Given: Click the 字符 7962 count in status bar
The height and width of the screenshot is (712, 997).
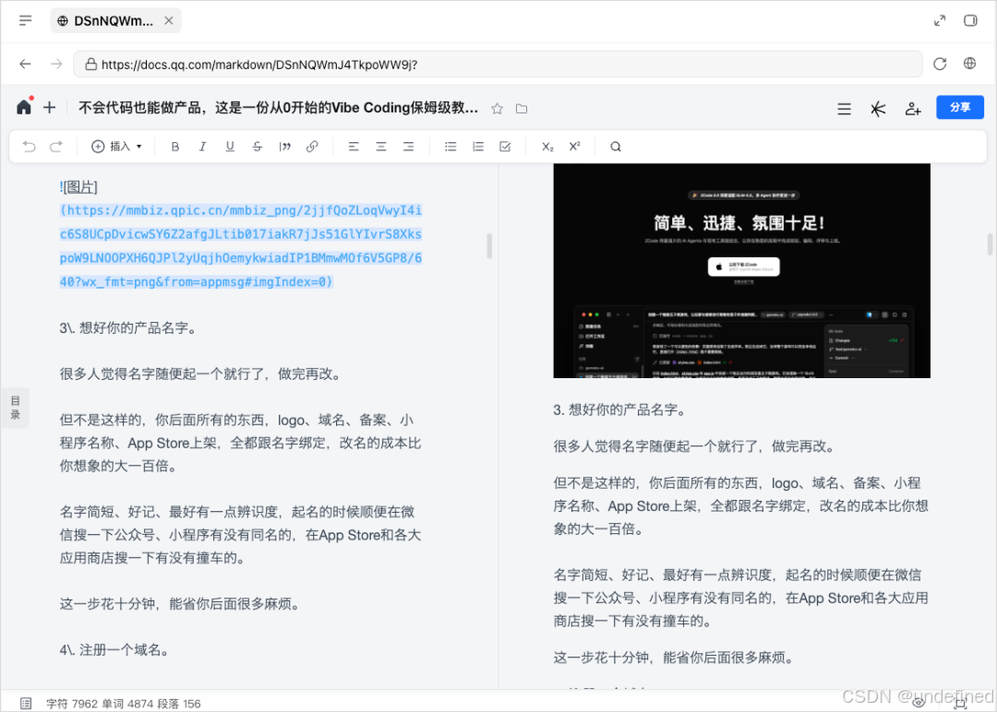Looking at the screenshot, I should (72, 704).
